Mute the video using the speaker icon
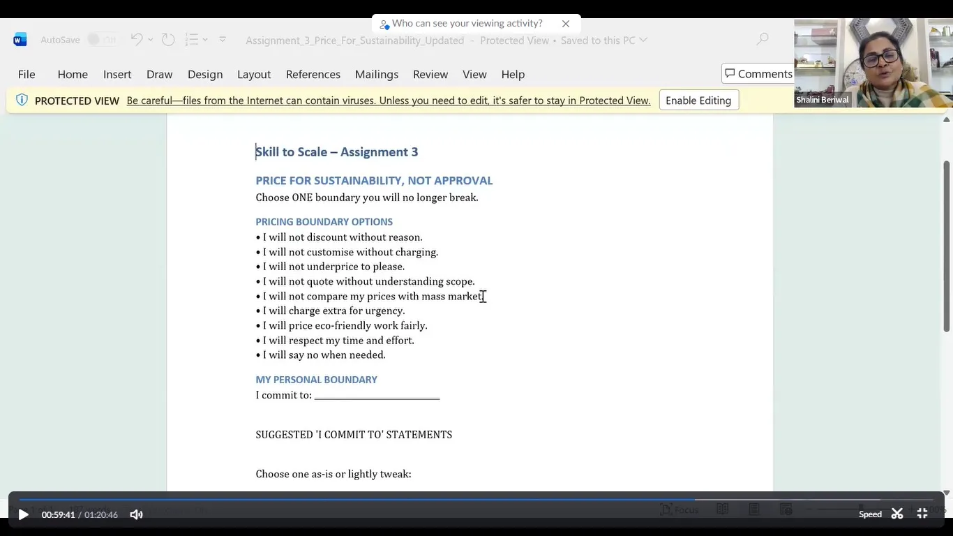The width and height of the screenshot is (953, 536). click(x=136, y=514)
